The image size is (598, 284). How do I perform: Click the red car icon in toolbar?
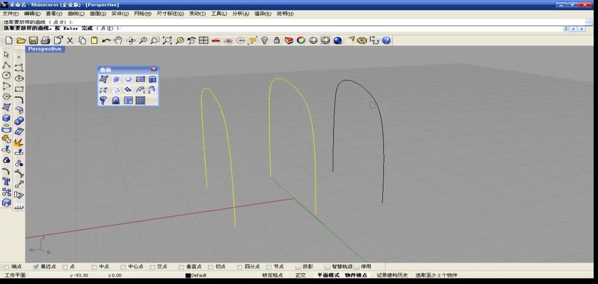tap(216, 40)
